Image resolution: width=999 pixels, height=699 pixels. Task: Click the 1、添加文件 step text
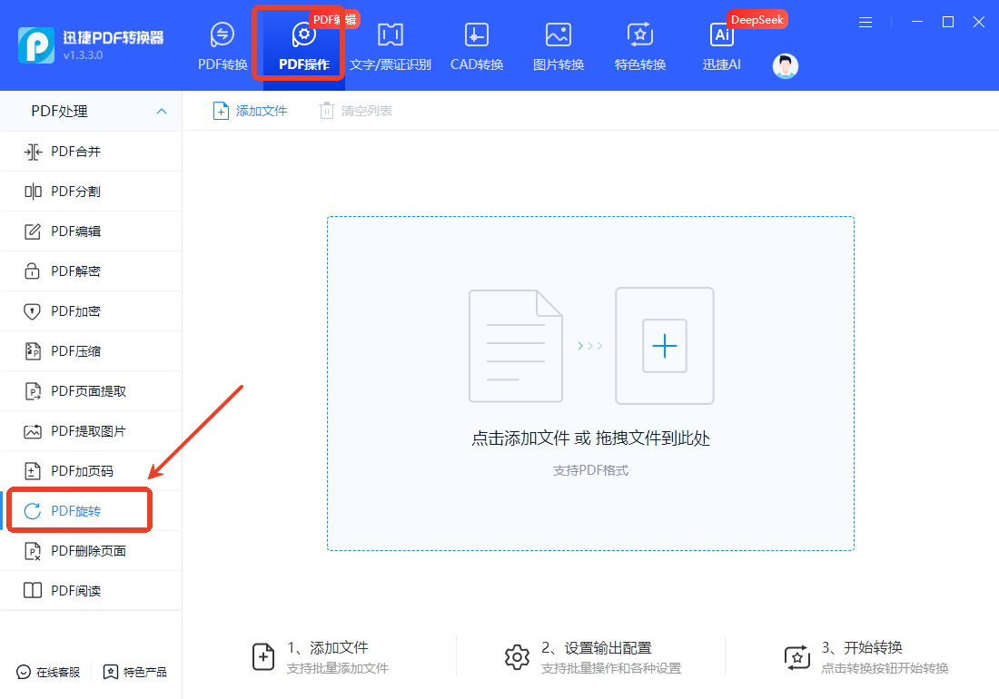pos(328,648)
